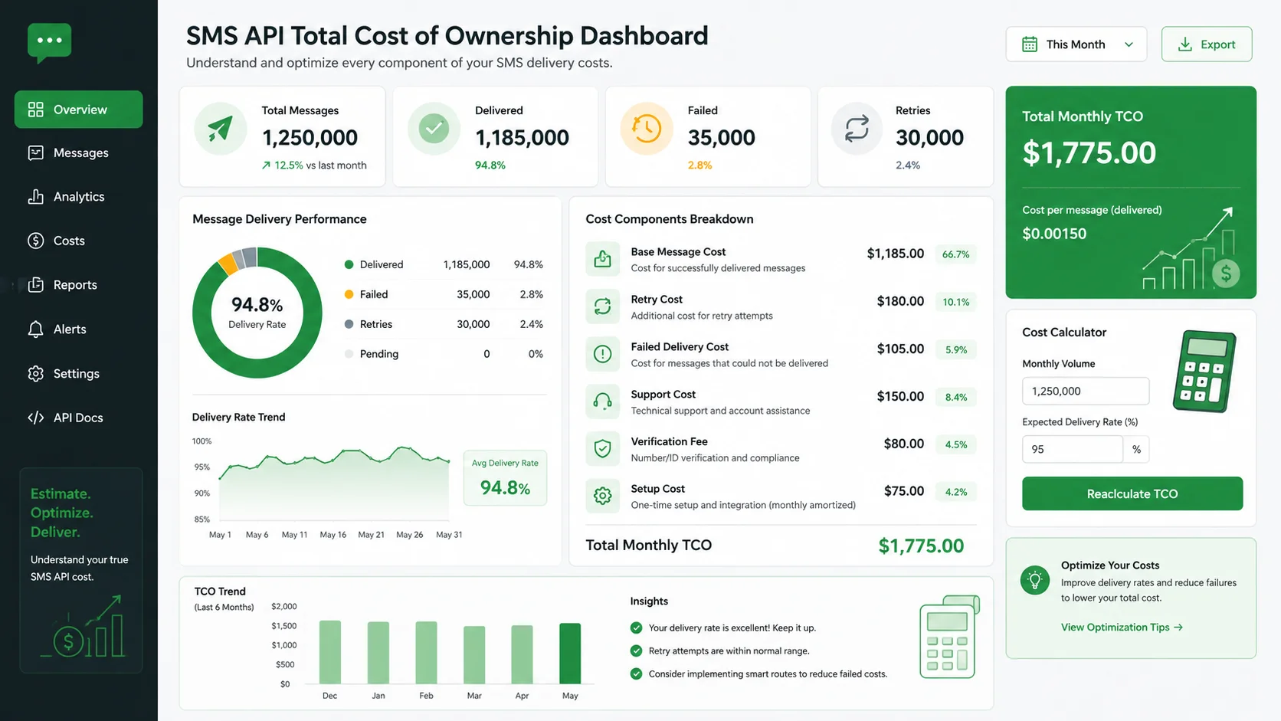Click the API Docs code icon

coord(35,418)
